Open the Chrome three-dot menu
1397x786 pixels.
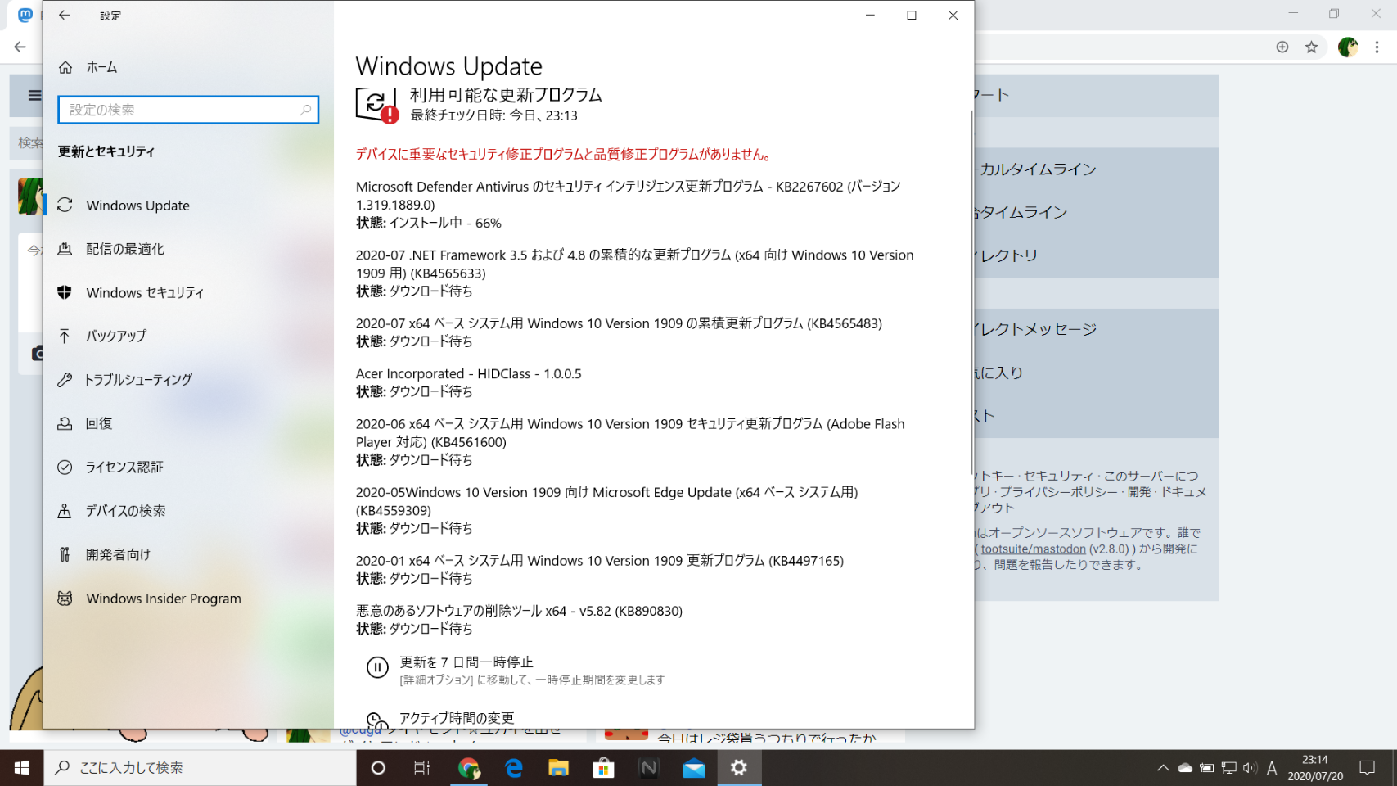(x=1377, y=47)
